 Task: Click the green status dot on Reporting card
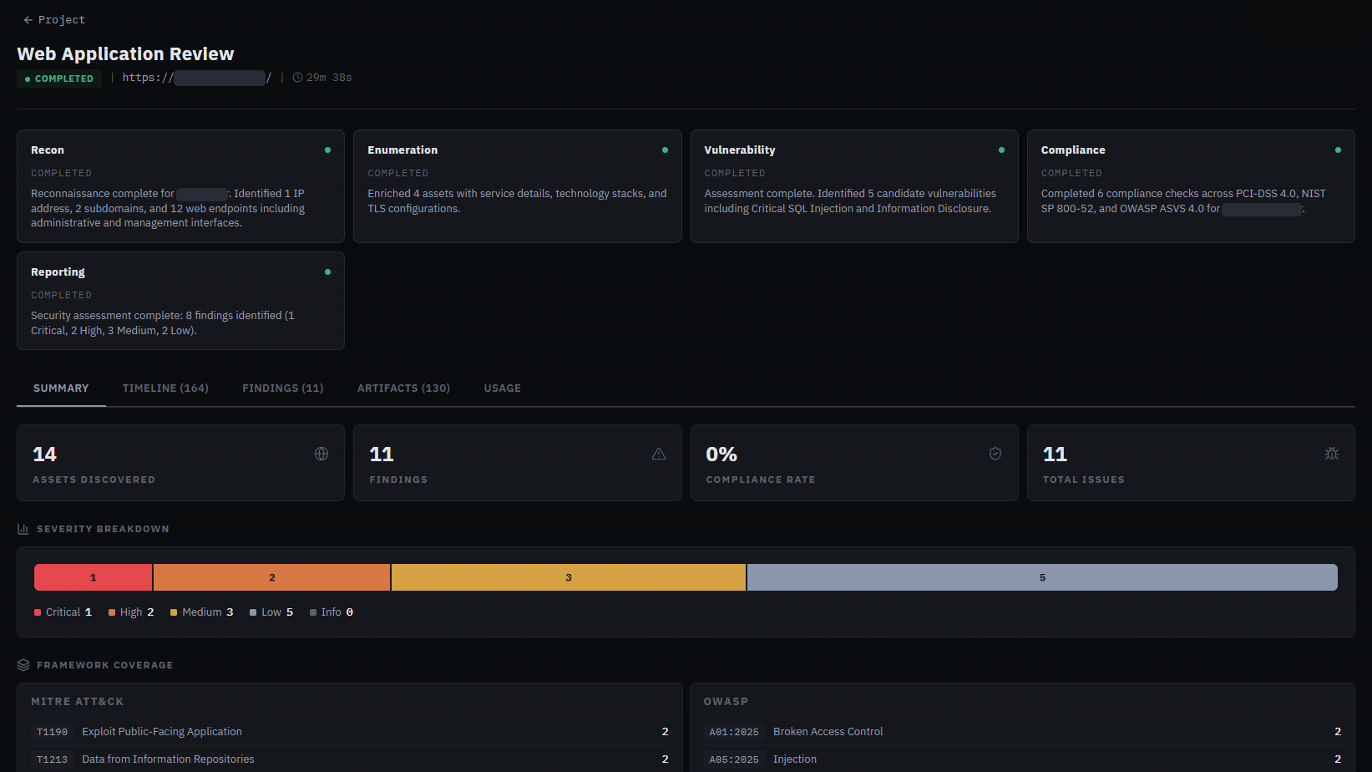pos(327,272)
